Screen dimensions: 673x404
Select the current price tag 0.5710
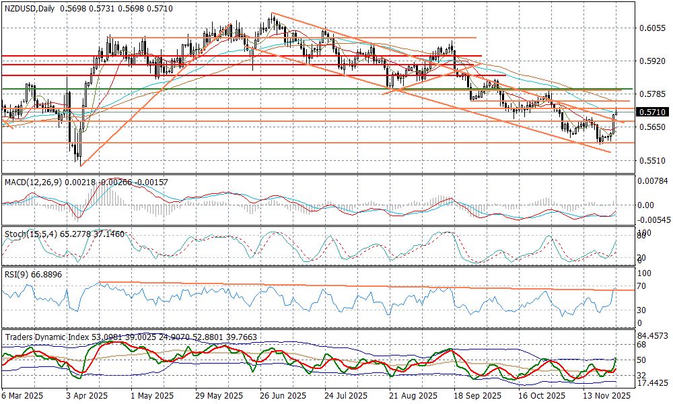(652, 112)
